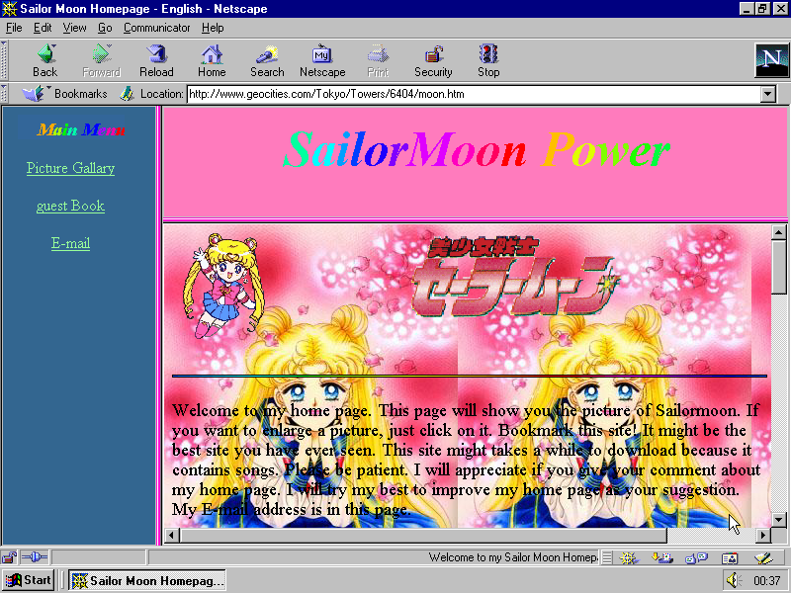Open Newsgroups from the component bar
This screenshot has width=791, height=593.
click(697, 557)
